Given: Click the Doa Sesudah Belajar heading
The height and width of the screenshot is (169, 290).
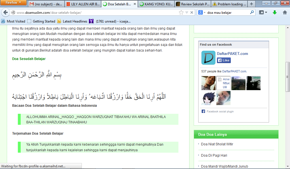Looking at the screenshot, I should pyautogui.click(x=29, y=59).
